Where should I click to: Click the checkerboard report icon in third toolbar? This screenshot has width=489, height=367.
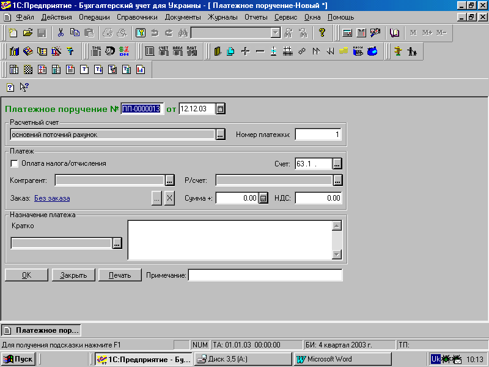pos(28,70)
